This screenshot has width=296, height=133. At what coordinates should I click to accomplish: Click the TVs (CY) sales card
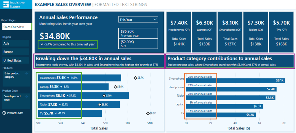(x=281, y=29)
